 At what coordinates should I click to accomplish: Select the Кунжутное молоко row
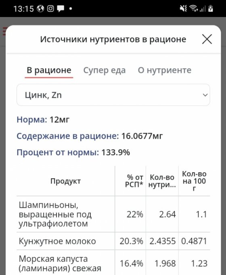click(113, 241)
